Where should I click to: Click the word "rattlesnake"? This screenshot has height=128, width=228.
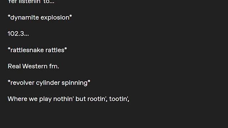[x=27, y=50]
